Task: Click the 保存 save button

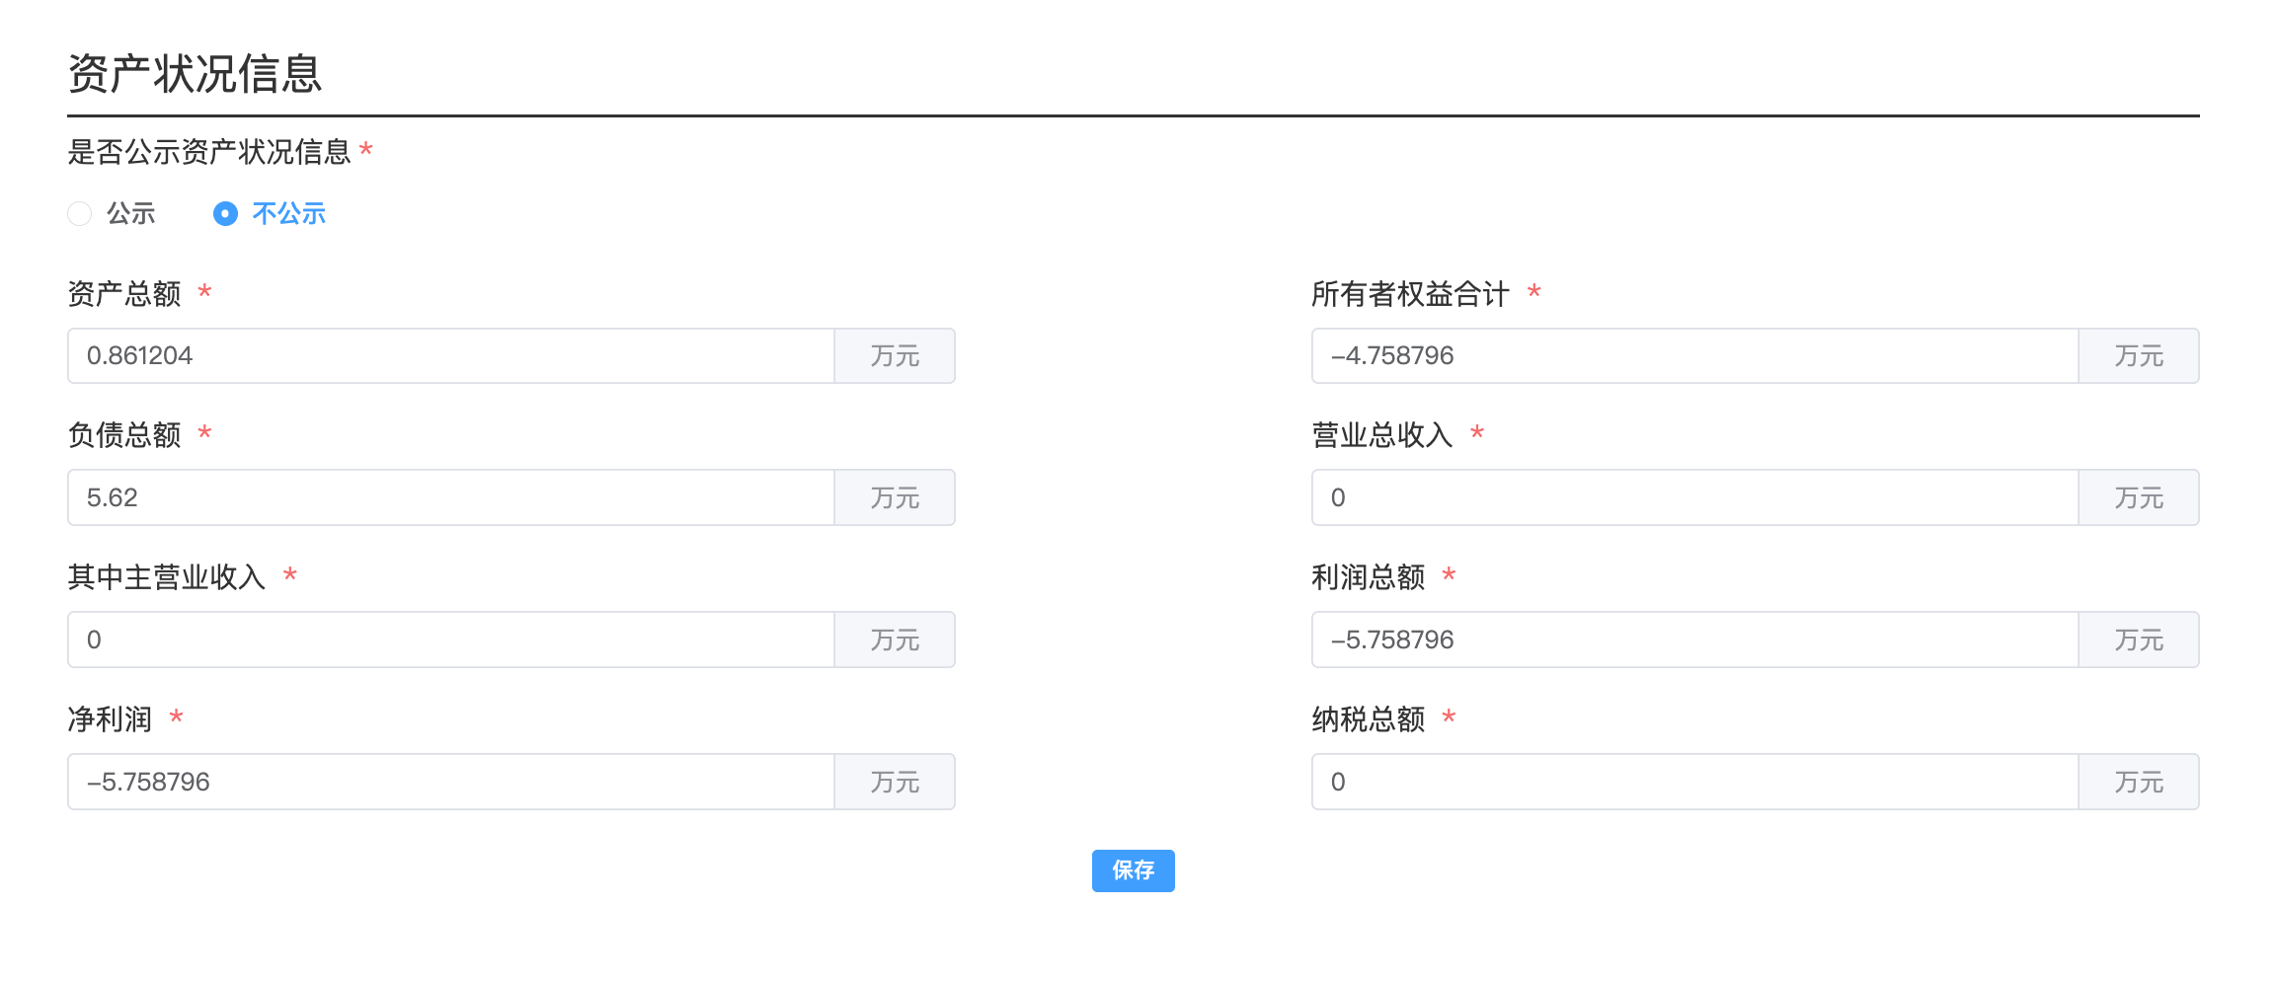Action: [x=1133, y=870]
